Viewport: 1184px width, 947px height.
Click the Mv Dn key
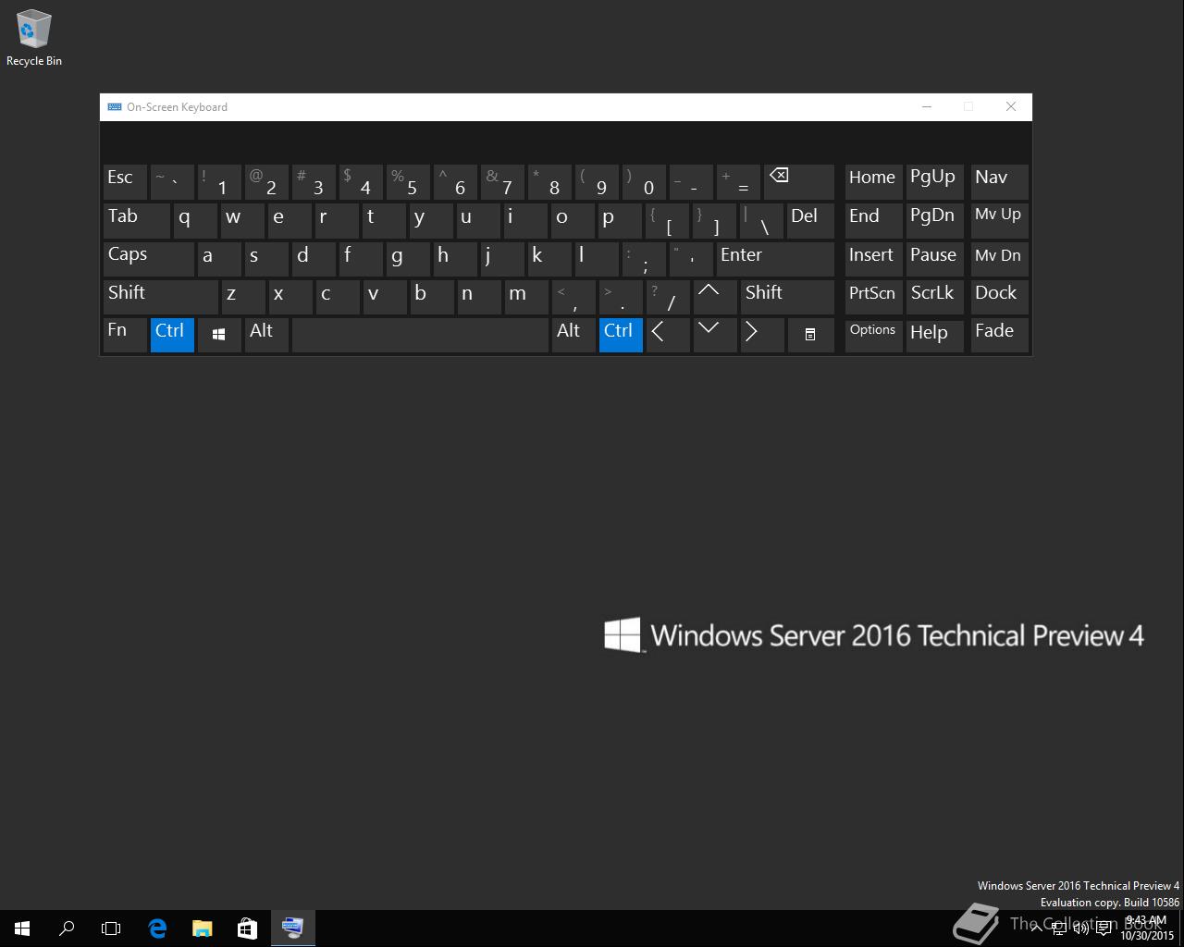999,259
